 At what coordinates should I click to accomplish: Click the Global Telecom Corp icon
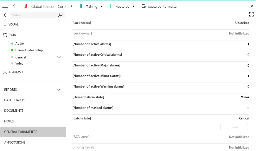26,6
